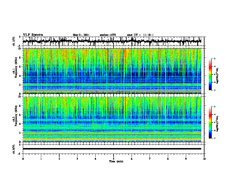The height and width of the screenshot is (178, 230).
Task: Click the "station=ATH" label
Action: click(x=108, y=35)
